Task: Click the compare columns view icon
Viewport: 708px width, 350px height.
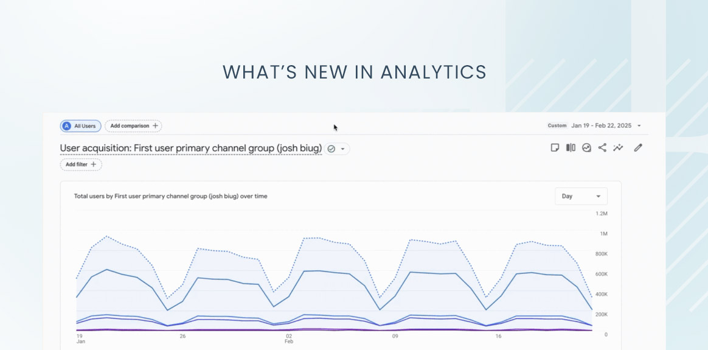Action: (571, 147)
